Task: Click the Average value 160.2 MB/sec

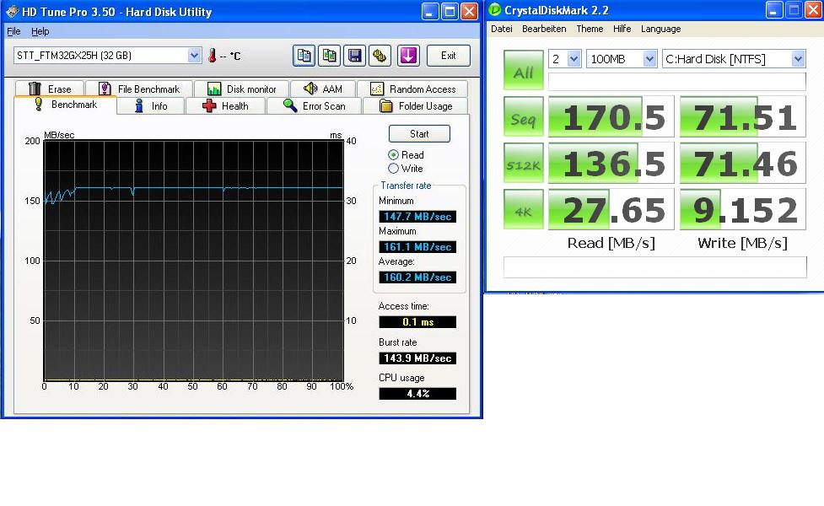Action: click(417, 277)
